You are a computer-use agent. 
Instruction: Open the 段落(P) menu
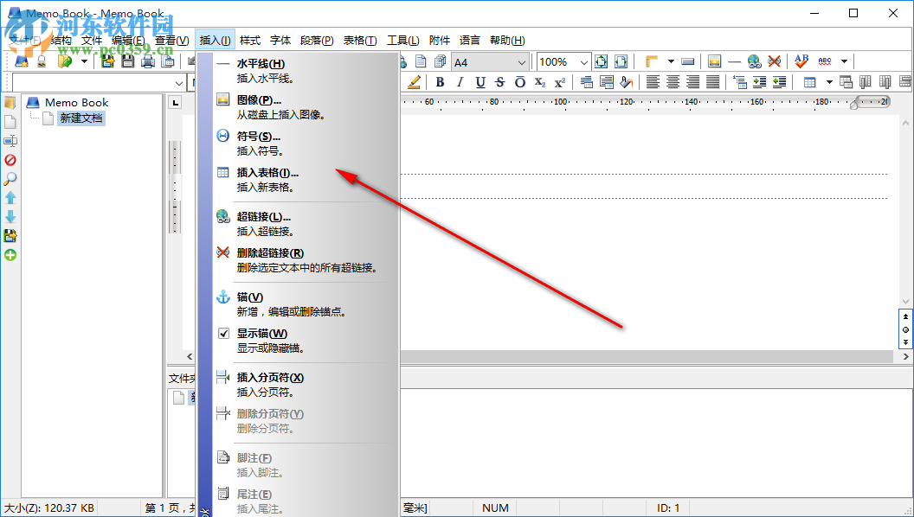point(317,40)
